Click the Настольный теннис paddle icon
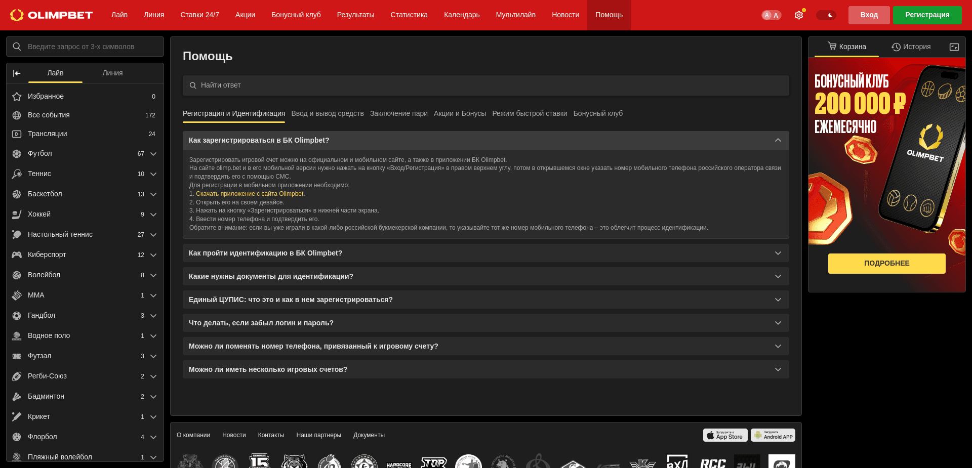This screenshot has height=468, width=972. pos(17,235)
